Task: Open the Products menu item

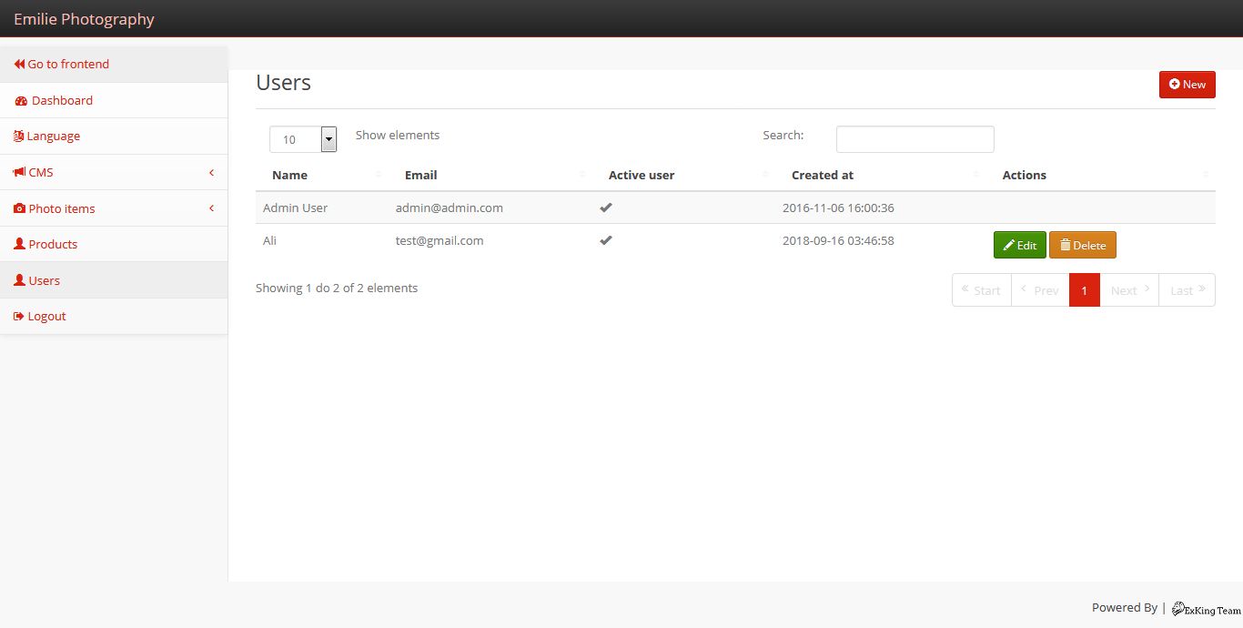Action: pyautogui.click(x=114, y=244)
